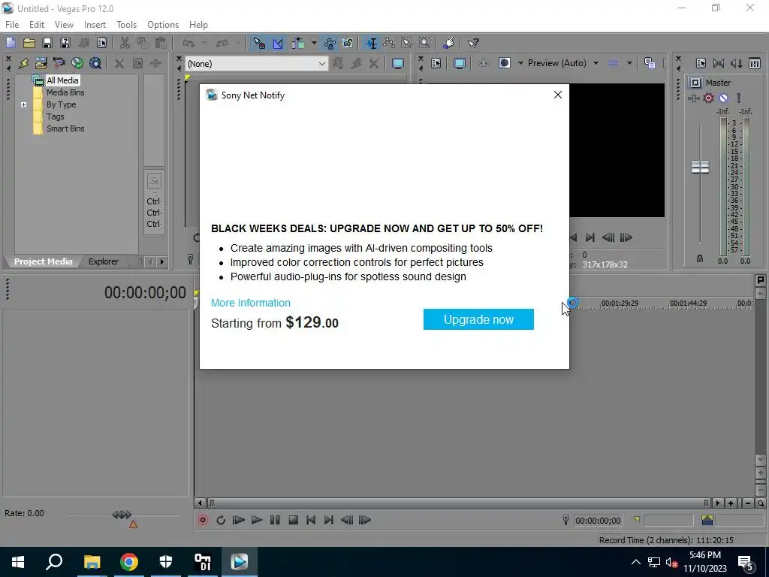Adjust the Master volume fader

pyautogui.click(x=700, y=168)
